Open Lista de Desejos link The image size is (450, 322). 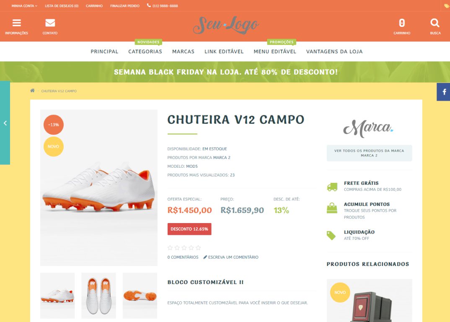pyautogui.click(x=62, y=6)
